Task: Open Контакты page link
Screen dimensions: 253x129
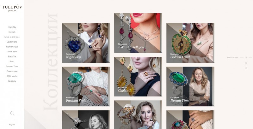Action: pyautogui.click(x=12, y=81)
